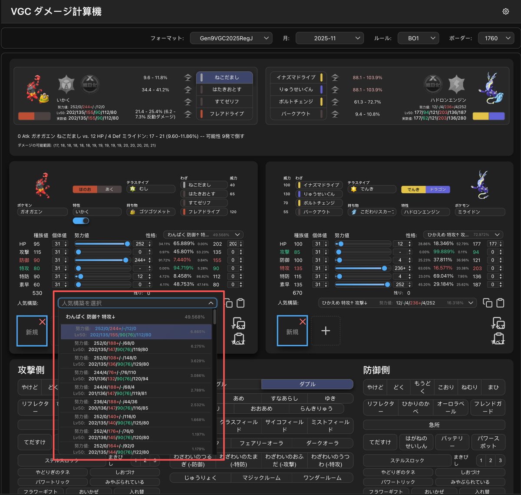Viewport: 521px width, 495px height.
Task: Toggle the いかく ability switch
Action: 81,221
